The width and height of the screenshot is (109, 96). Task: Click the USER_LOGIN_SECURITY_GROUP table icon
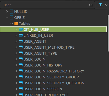[21, 77]
